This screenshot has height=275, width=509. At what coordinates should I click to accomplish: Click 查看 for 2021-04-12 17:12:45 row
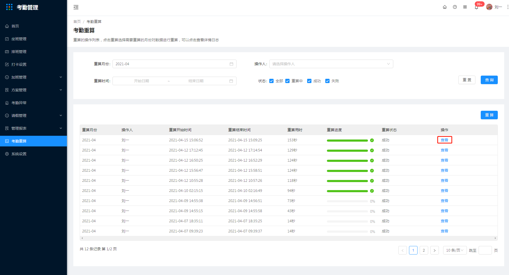[444, 150]
